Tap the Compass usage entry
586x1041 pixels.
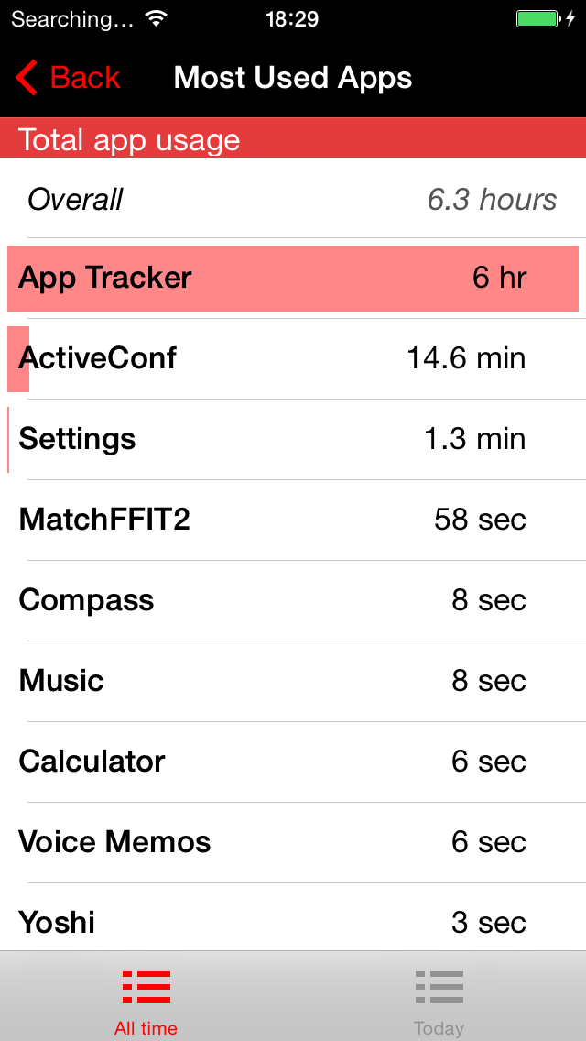(293, 600)
